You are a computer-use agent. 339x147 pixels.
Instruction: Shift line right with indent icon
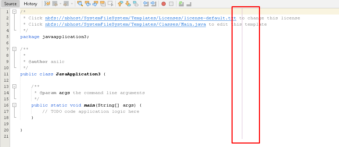click(x=154, y=4)
